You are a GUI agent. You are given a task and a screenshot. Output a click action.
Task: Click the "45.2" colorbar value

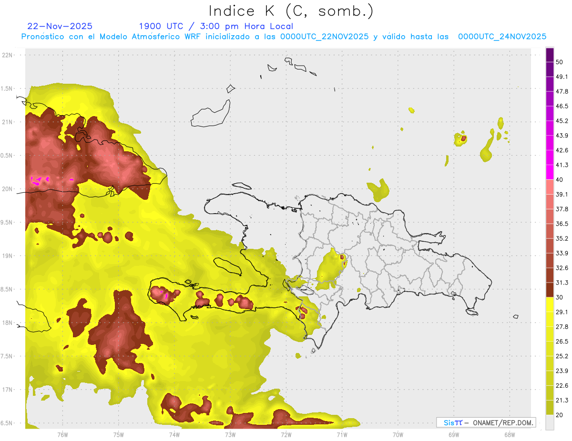click(x=562, y=121)
